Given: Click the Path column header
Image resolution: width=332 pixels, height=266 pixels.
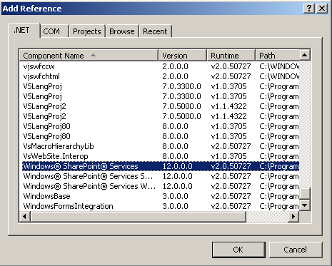Looking at the screenshot, I should click(x=277, y=56).
